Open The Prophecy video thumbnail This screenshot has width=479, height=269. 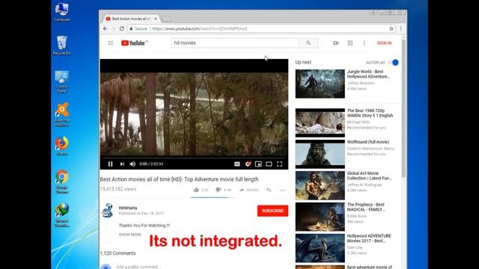tap(320, 217)
